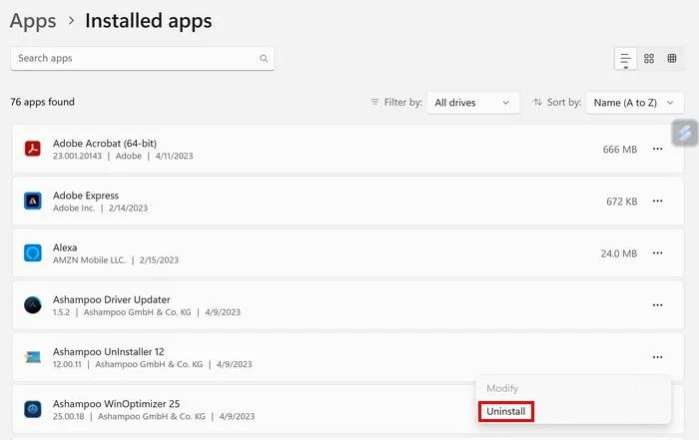Select Modify from the context menu

(x=502, y=388)
